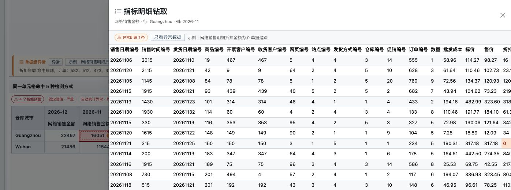Screen dimensions: 511x190
Task: Select the 323.60 sale price cell
Action: click(492, 102)
